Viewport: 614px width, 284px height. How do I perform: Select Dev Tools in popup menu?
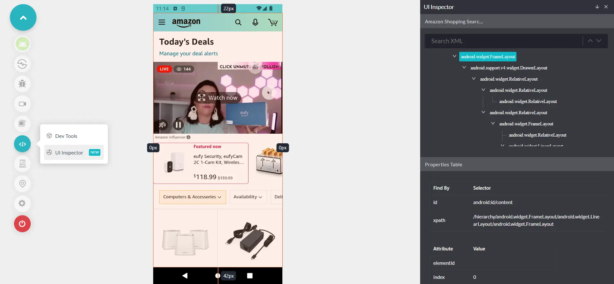tap(74, 136)
